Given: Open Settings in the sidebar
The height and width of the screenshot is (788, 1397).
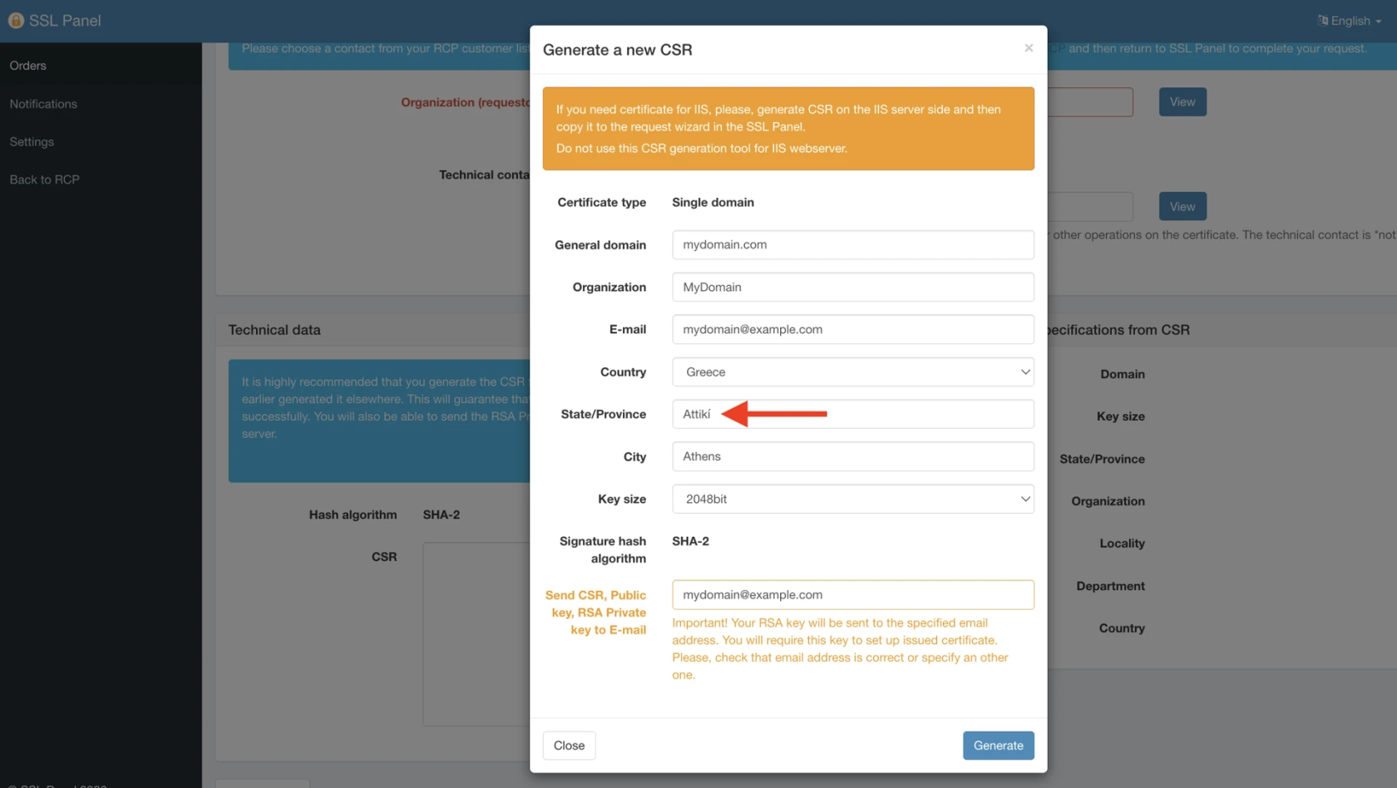Looking at the screenshot, I should pyautogui.click(x=101, y=142).
